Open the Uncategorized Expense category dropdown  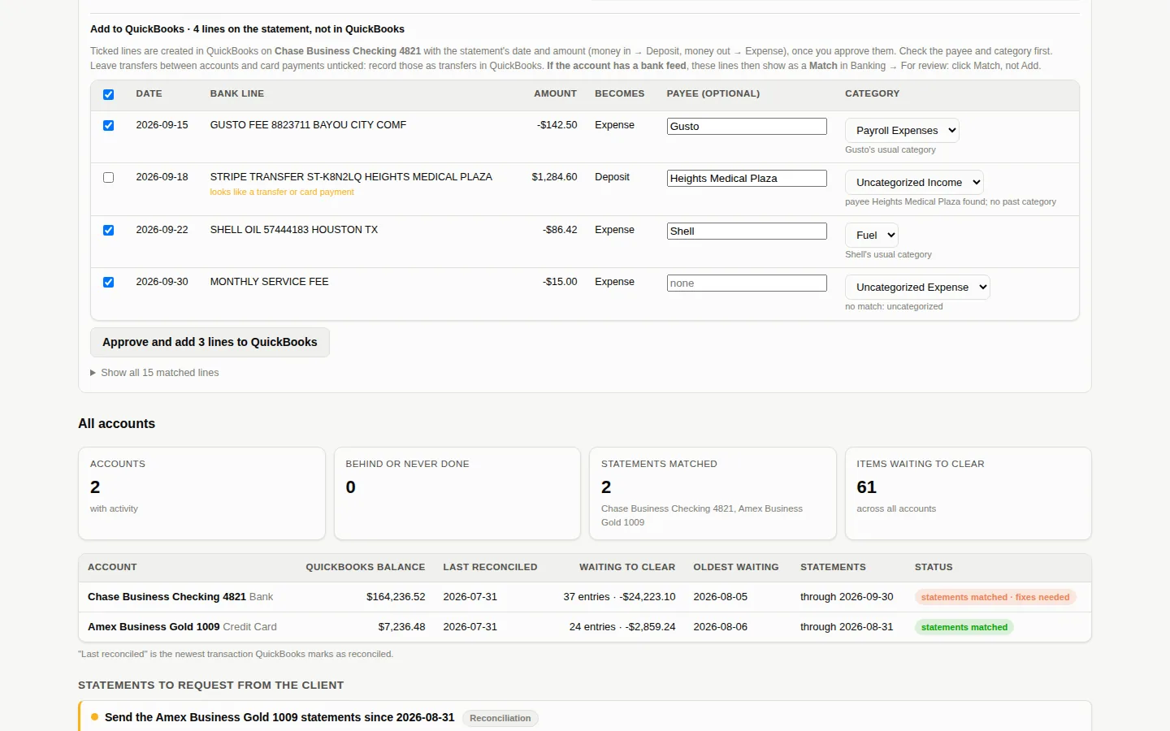[x=917, y=288]
